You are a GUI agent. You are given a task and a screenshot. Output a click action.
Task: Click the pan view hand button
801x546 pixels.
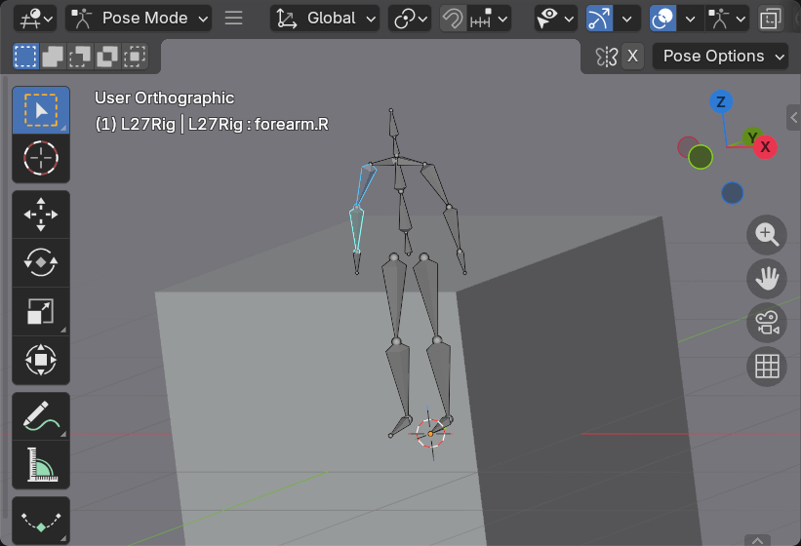(x=767, y=279)
